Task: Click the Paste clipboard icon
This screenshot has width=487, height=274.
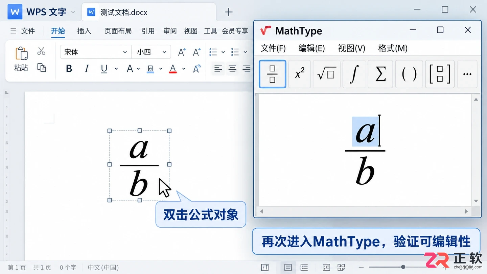Action: tap(21, 53)
